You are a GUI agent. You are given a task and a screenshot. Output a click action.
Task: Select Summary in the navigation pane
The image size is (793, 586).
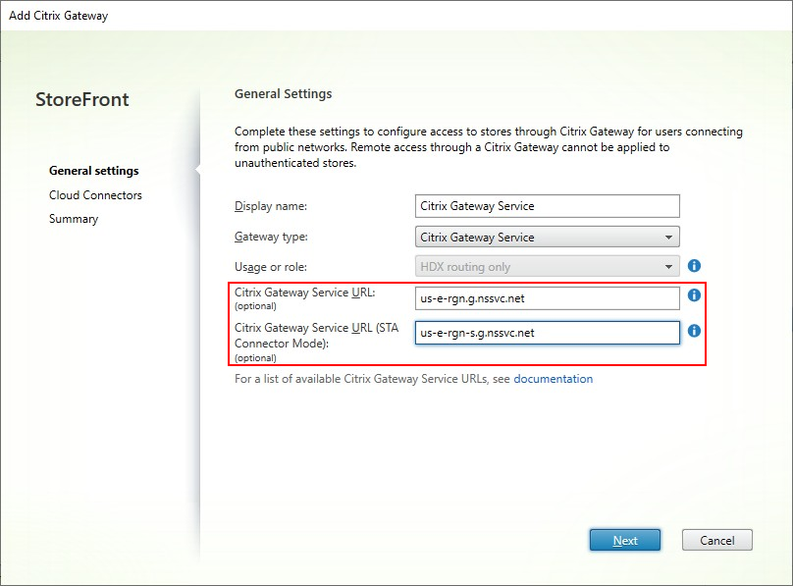coord(73,218)
